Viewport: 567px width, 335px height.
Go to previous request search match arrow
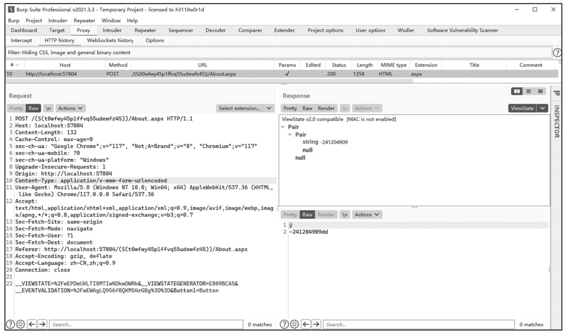32,324
